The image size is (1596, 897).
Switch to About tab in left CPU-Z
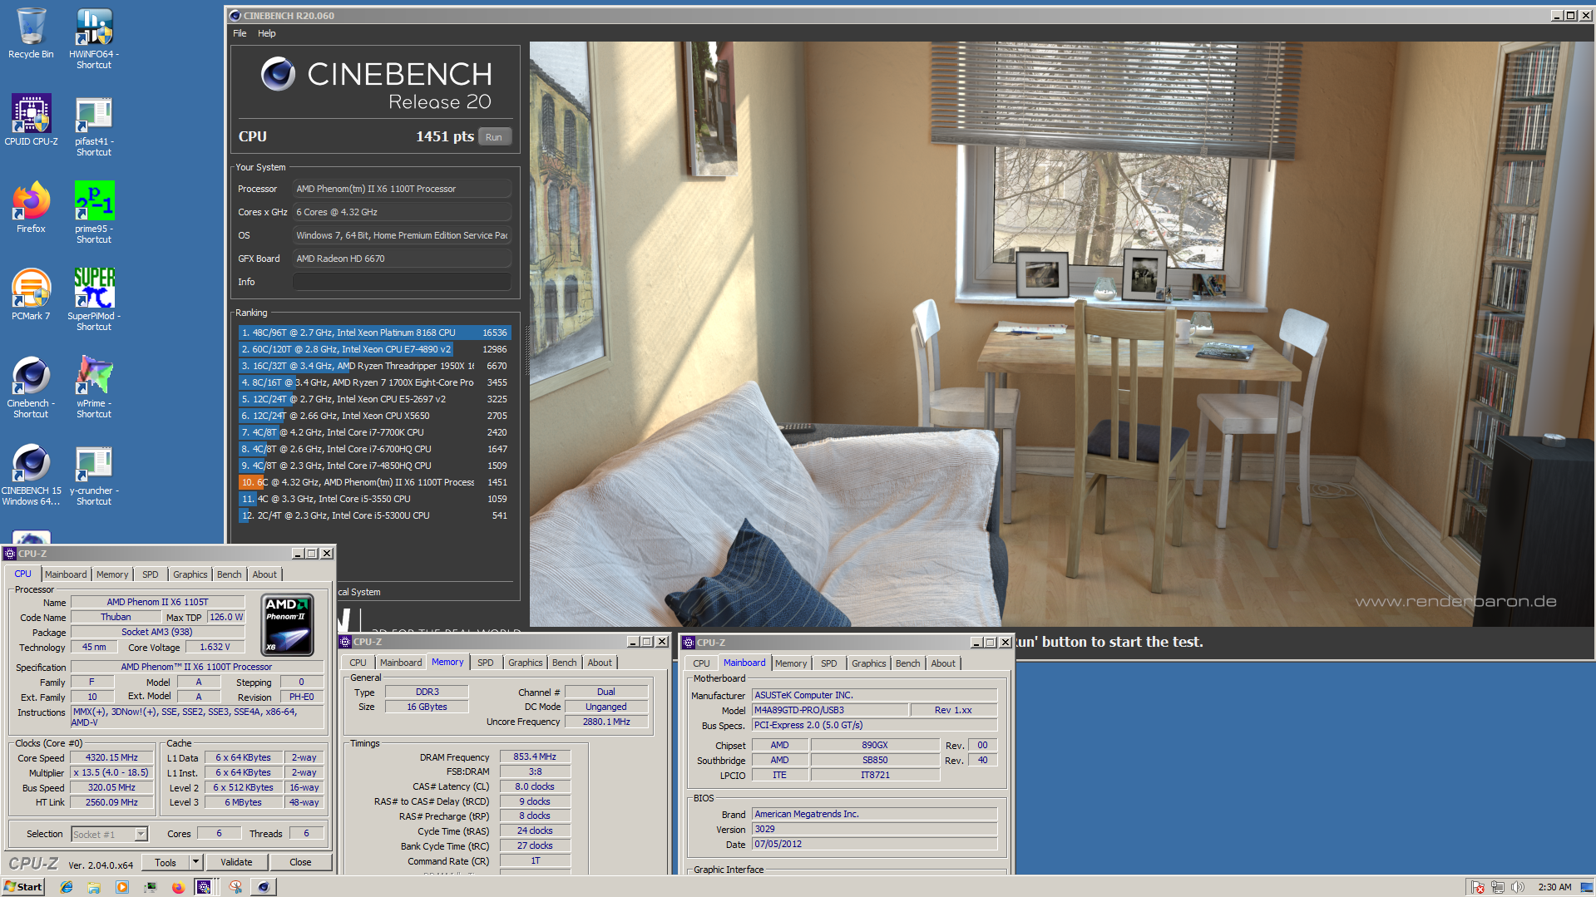[x=264, y=574]
